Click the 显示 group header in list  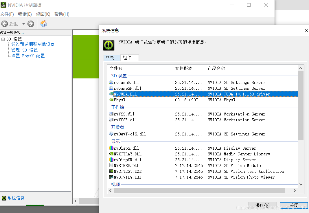pos(115,141)
